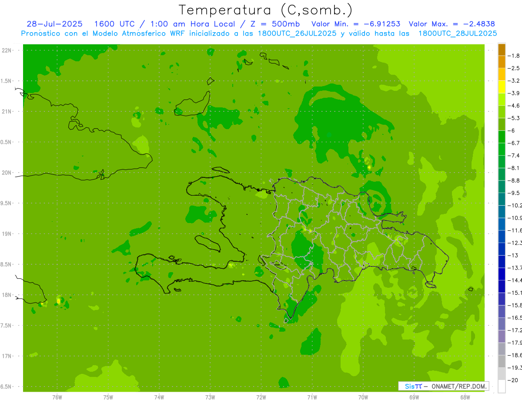The width and height of the screenshot is (522, 403).
Task: Click the -9.5 colorbar value
Action: (x=514, y=193)
